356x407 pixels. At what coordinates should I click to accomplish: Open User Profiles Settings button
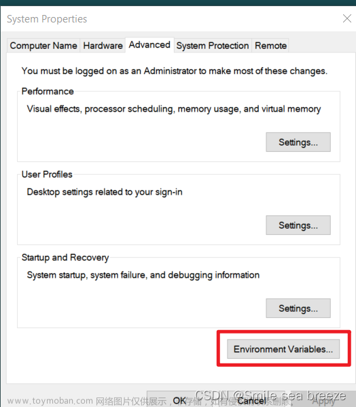coord(298,225)
